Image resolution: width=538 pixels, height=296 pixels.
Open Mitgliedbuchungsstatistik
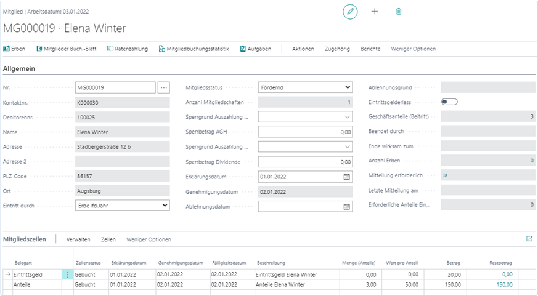click(194, 49)
